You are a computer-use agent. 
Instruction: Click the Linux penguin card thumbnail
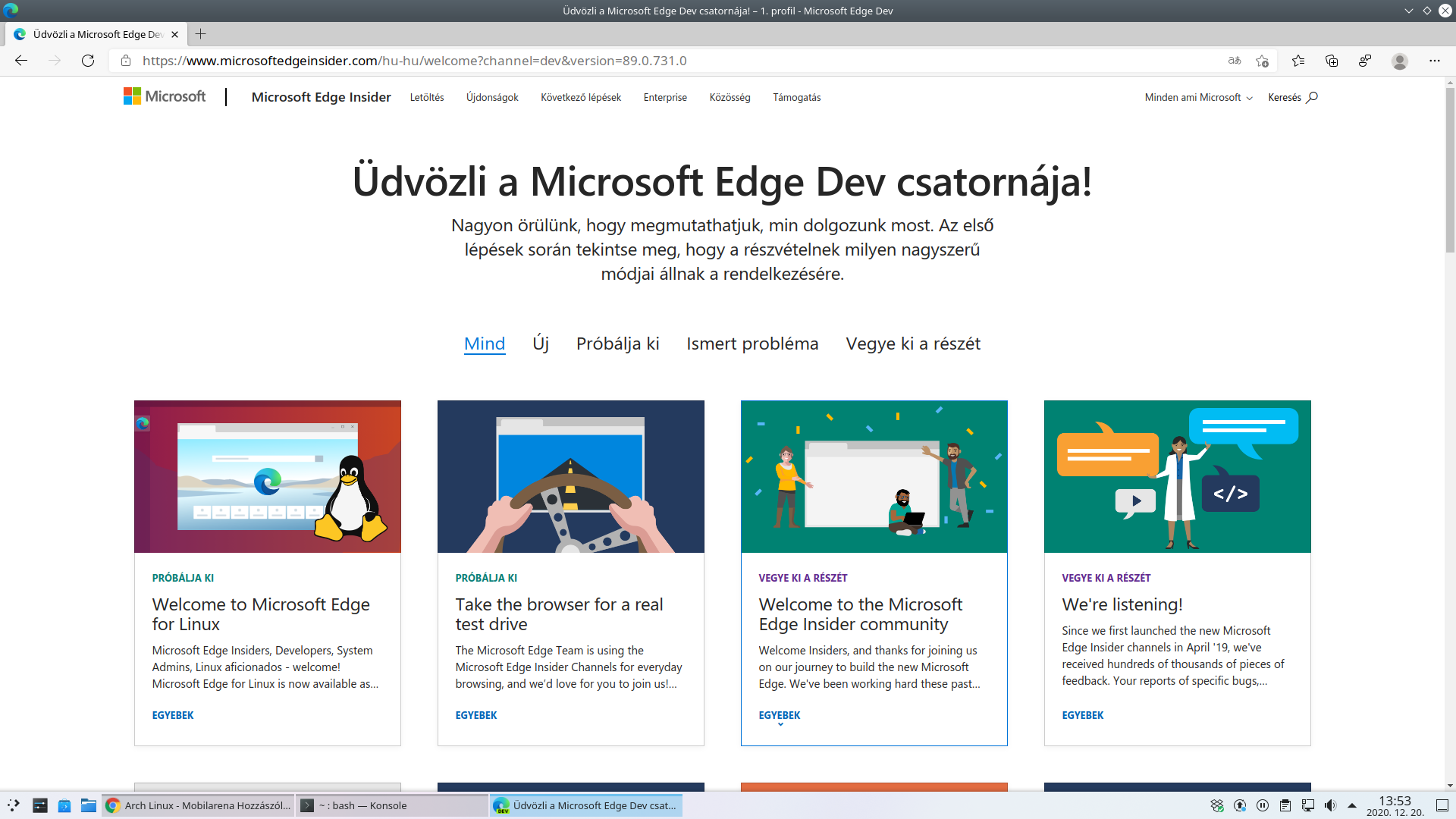click(x=268, y=476)
